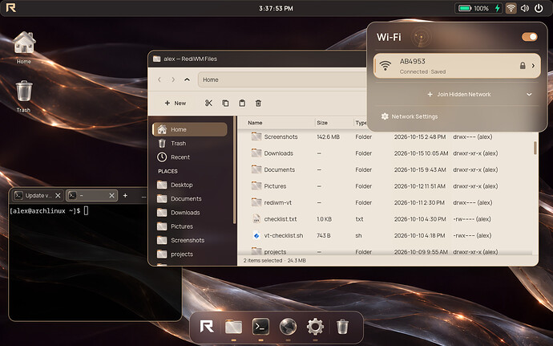Image resolution: width=553 pixels, height=346 pixels.
Task: Open Home desktop icon
Action: tap(24, 47)
